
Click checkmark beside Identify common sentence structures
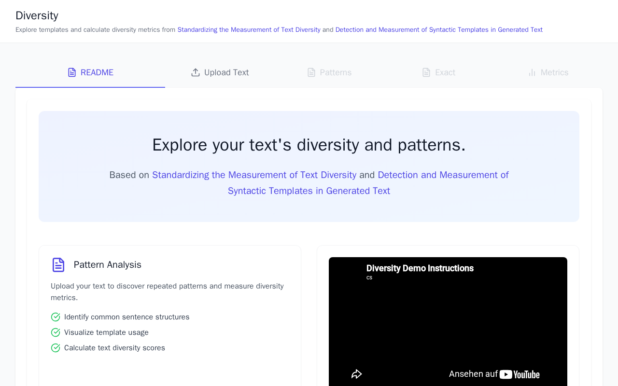pos(56,317)
